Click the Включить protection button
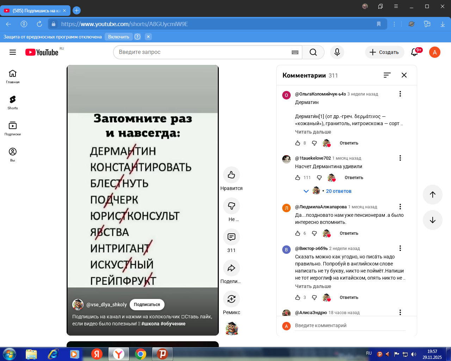This screenshot has height=361, width=451. [x=118, y=37]
